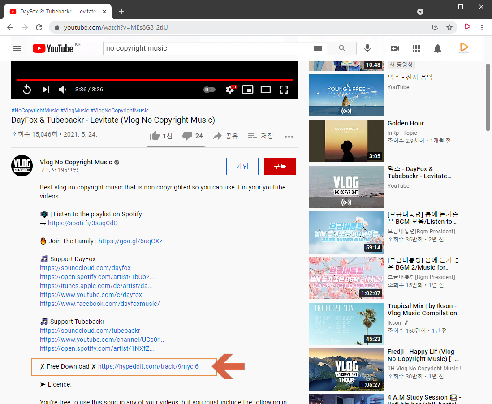Open soundcloud.com/dayfox link
Screen dimensions: 492x404
pyautogui.click(x=85, y=268)
